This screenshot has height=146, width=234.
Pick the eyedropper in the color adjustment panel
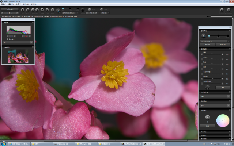(207, 117)
